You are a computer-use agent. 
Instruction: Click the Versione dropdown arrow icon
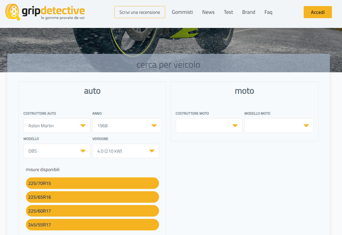pos(152,151)
